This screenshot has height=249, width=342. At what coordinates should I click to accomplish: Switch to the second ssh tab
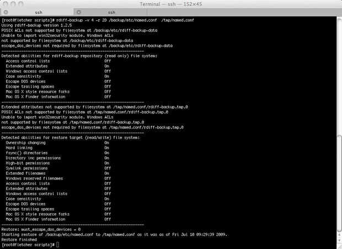pyautogui.click(x=111, y=12)
